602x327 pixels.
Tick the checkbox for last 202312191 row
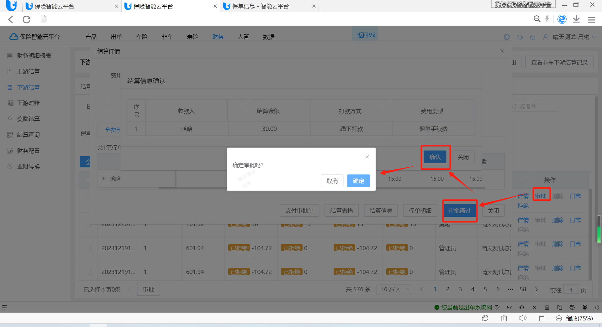click(x=88, y=272)
